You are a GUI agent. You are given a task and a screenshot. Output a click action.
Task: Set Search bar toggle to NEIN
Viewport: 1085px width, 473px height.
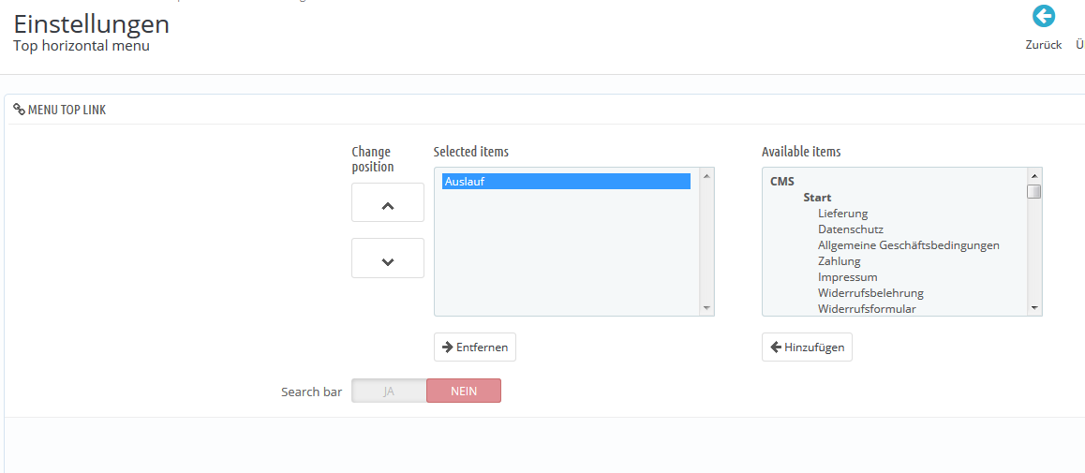pos(464,392)
